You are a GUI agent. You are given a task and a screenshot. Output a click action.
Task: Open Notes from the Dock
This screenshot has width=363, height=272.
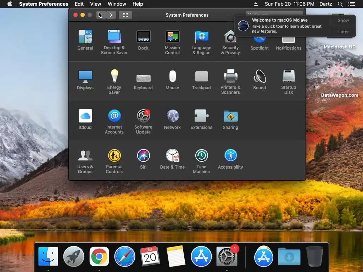[176, 256]
